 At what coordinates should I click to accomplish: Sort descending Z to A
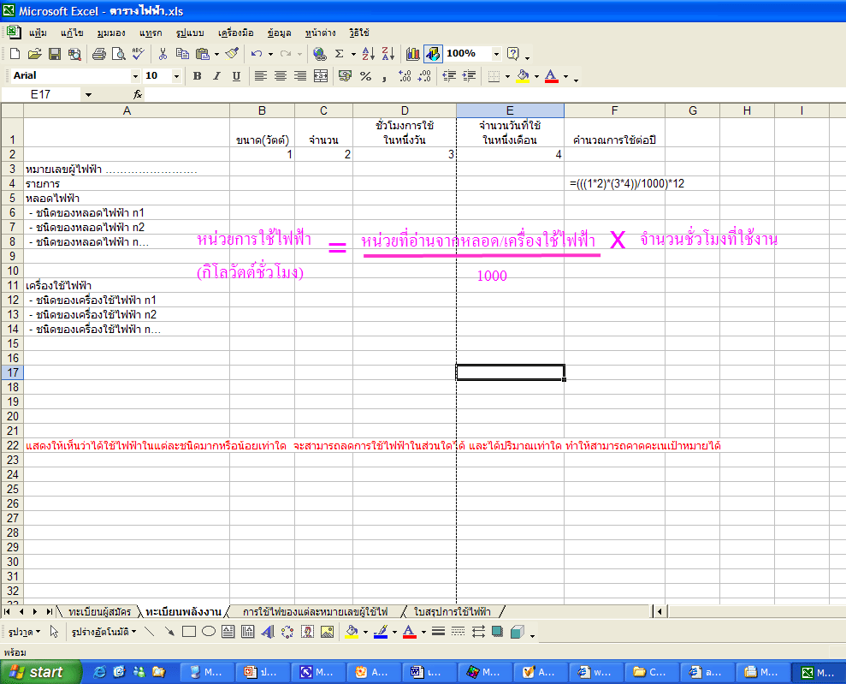tap(388, 53)
